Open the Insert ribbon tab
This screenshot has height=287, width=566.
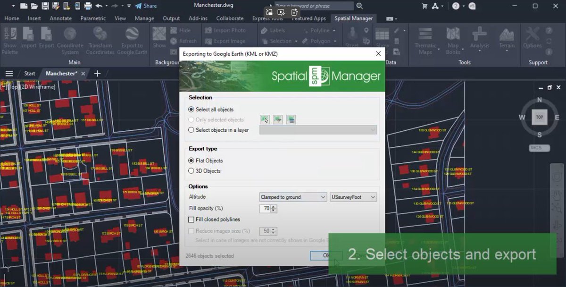pyautogui.click(x=34, y=18)
